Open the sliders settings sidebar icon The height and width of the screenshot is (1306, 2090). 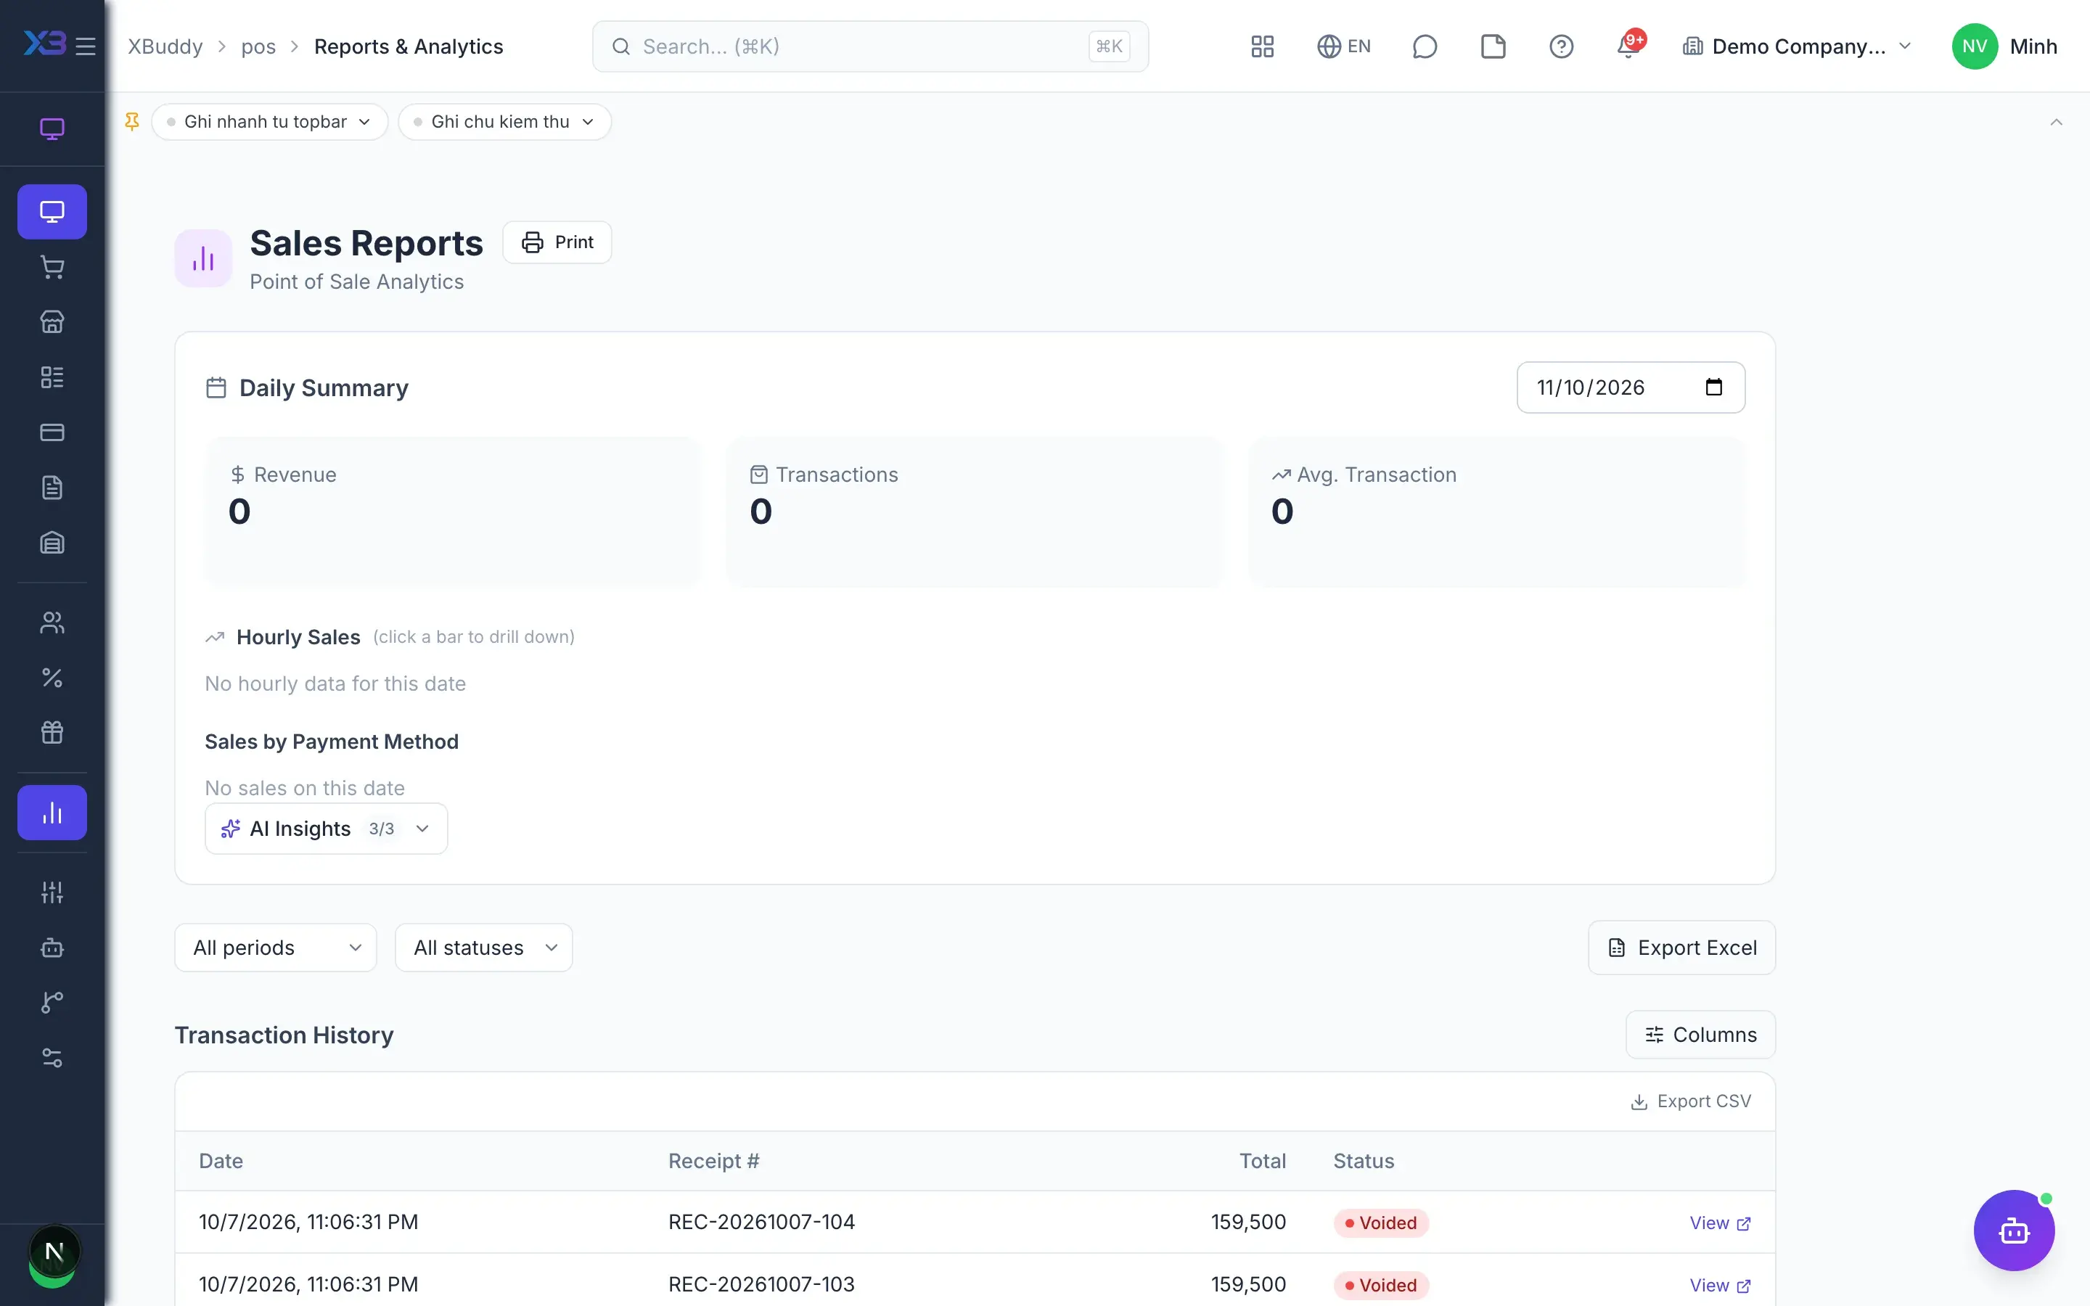pos(52,892)
